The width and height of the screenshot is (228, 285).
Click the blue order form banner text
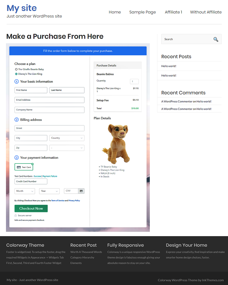tap(78, 51)
